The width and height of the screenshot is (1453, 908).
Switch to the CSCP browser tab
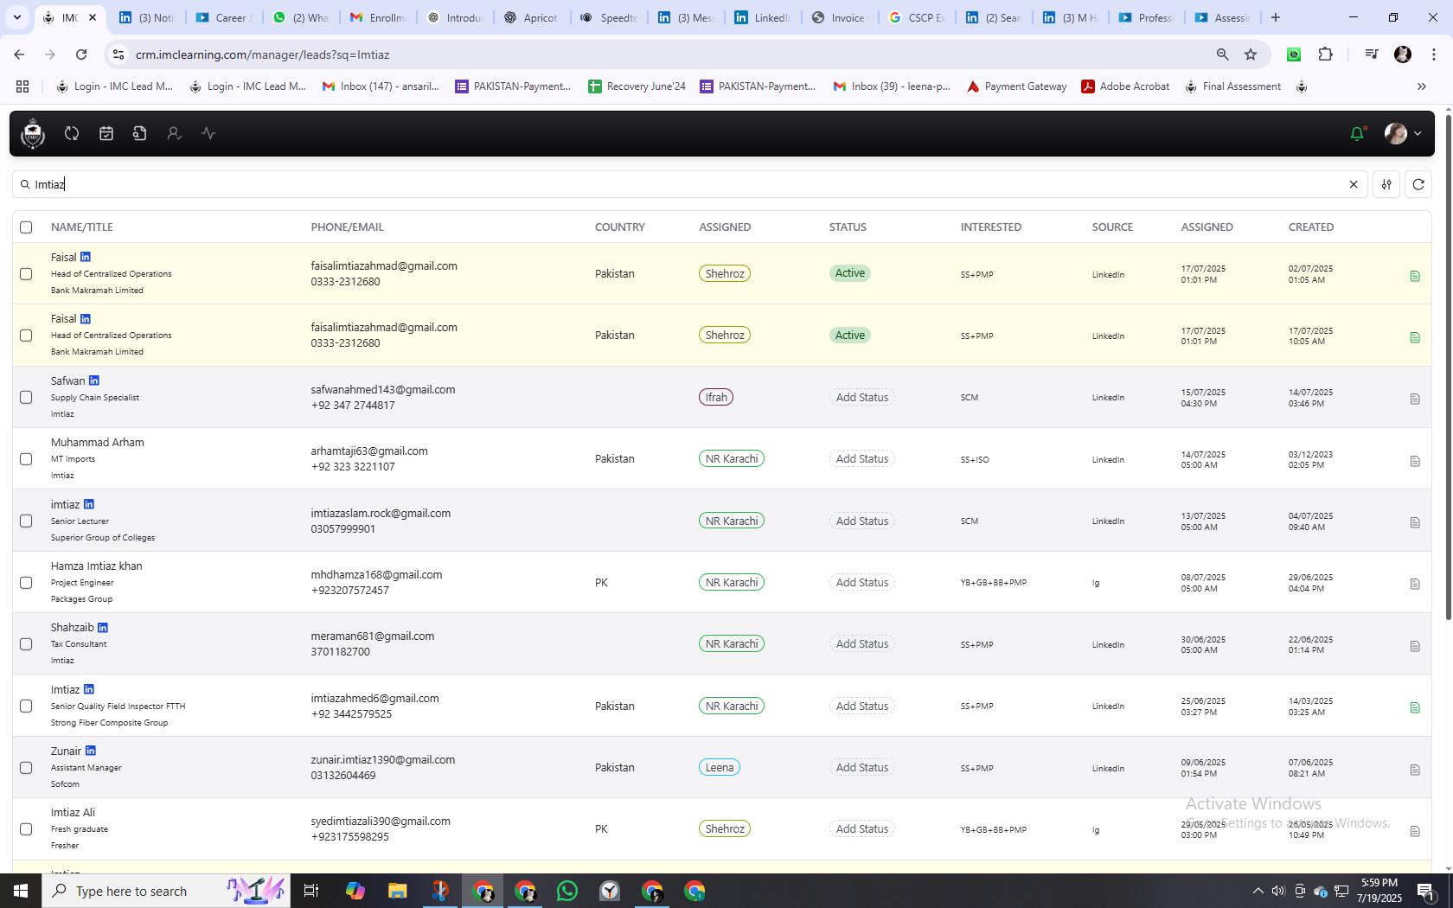click(915, 17)
